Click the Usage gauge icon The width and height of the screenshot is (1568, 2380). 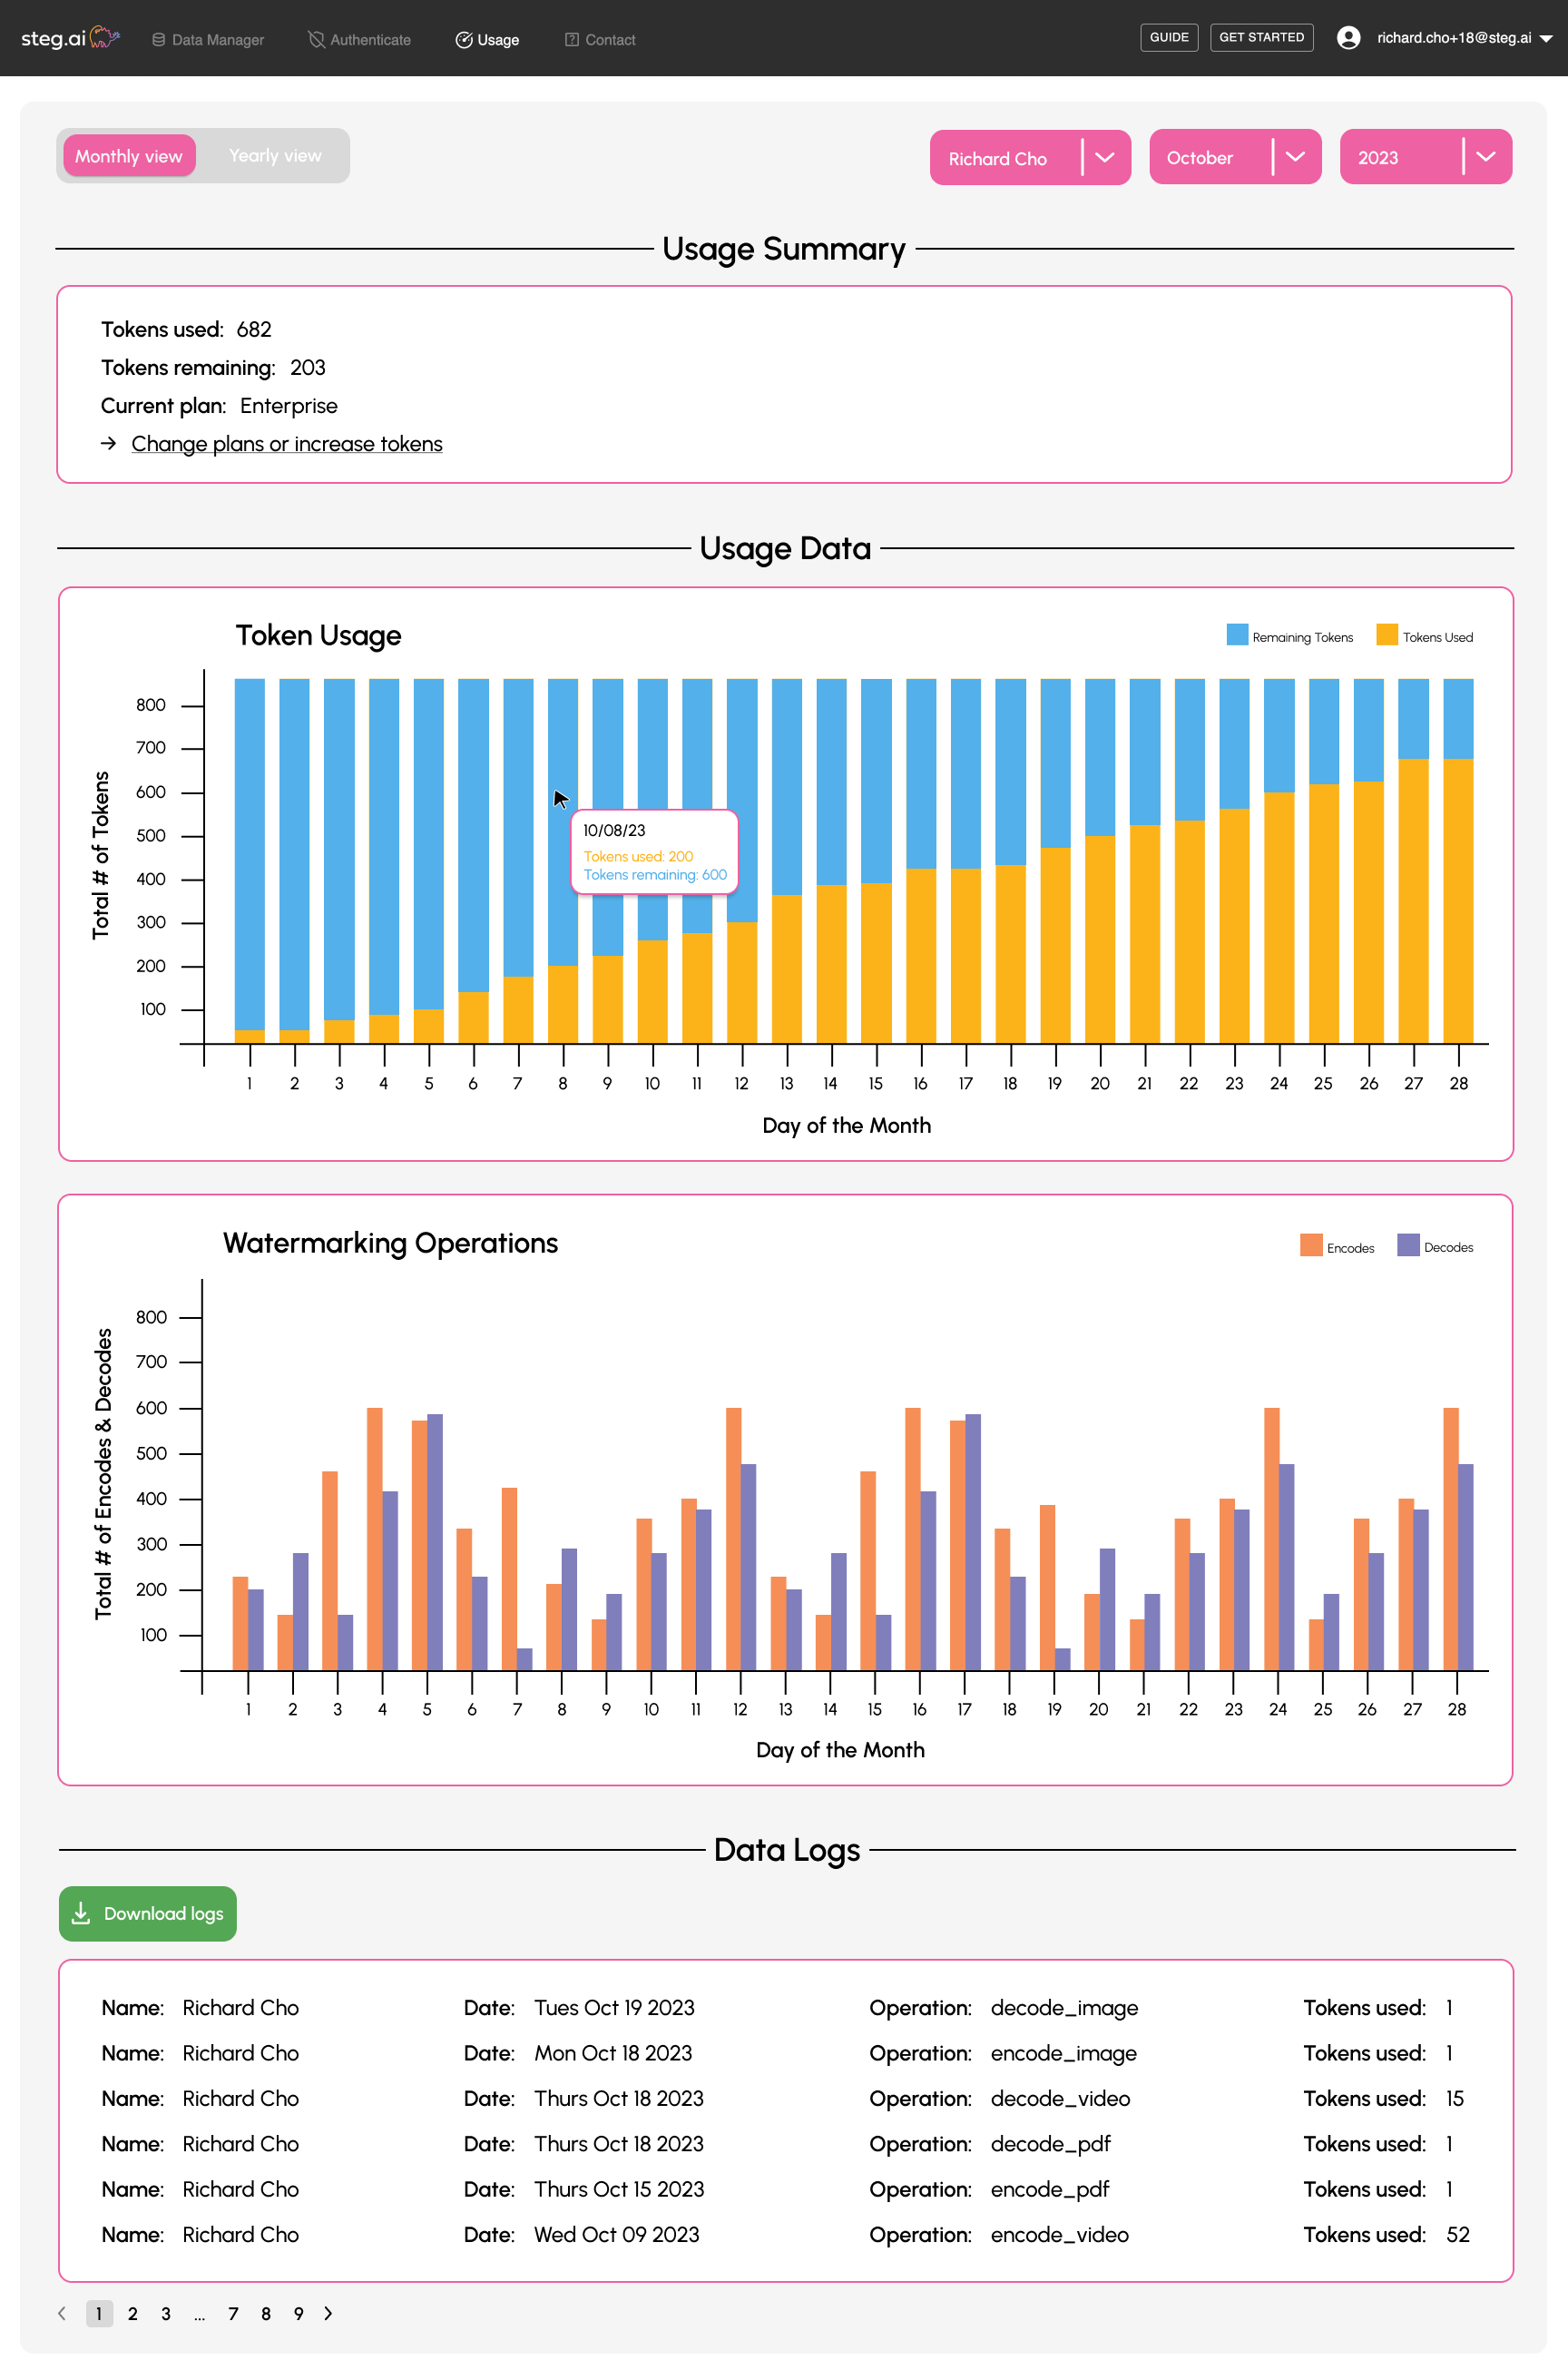pyautogui.click(x=464, y=40)
